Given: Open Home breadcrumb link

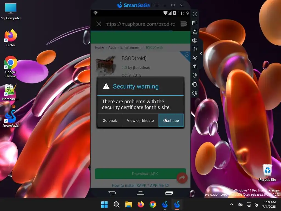Looking at the screenshot, I should click(99, 47).
